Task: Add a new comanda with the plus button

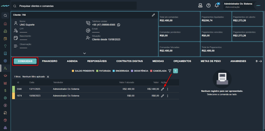Action: 175,71
